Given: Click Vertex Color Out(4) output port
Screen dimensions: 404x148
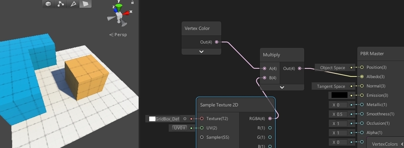Looking at the screenshot, I should [x=217, y=42].
